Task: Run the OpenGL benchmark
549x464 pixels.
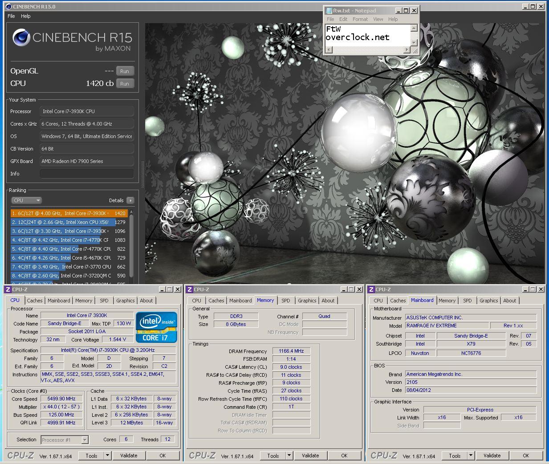Action: pyautogui.click(x=125, y=71)
